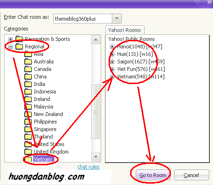The width and height of the screenshot is (213, 185).
Task: Select the United Kingdom category
Action: 51,152
